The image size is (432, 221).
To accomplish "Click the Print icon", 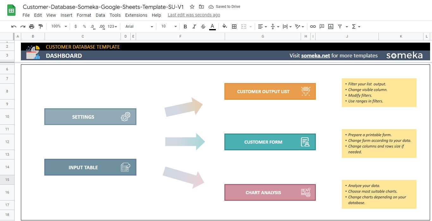I will coord(32,27).
